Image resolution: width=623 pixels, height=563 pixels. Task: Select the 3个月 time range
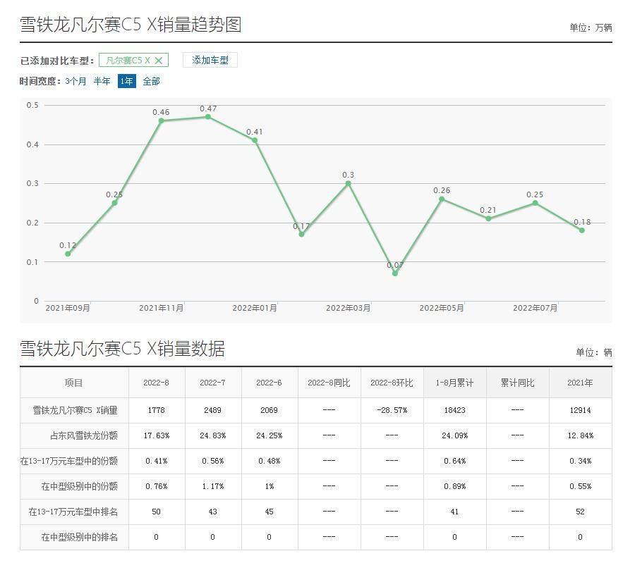coord(75,81)
